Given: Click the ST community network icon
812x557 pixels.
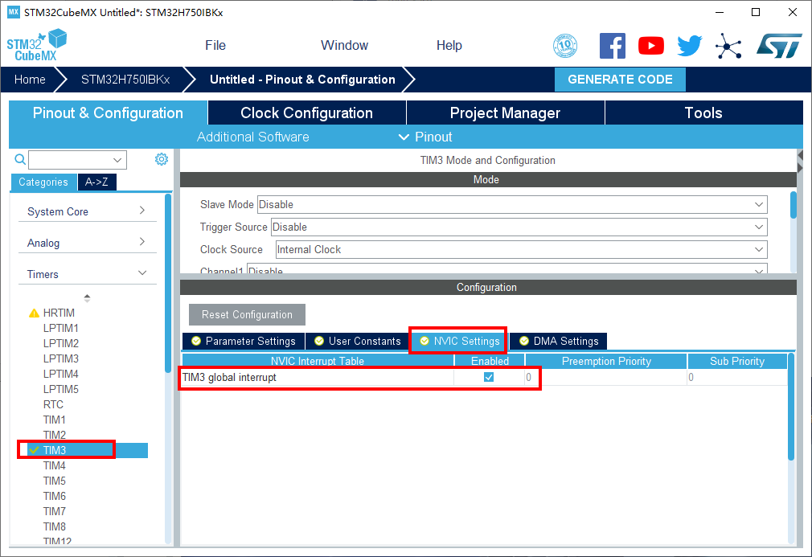Looking at the screenshot, I should tap(728, 46).
